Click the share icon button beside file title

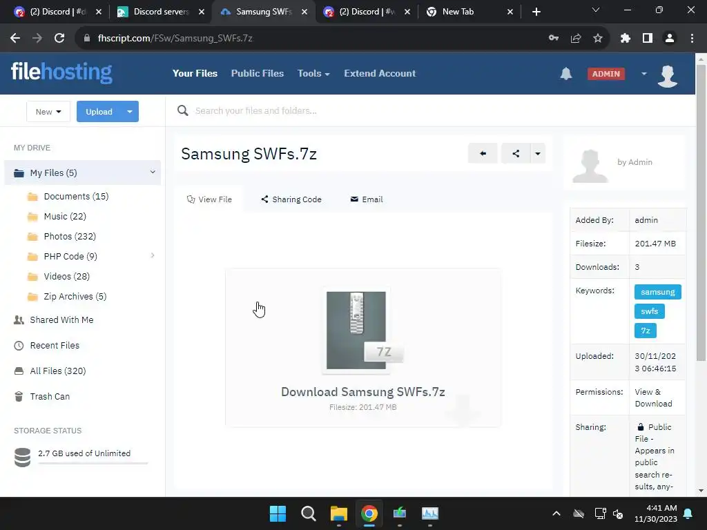(x=516, y=153)
